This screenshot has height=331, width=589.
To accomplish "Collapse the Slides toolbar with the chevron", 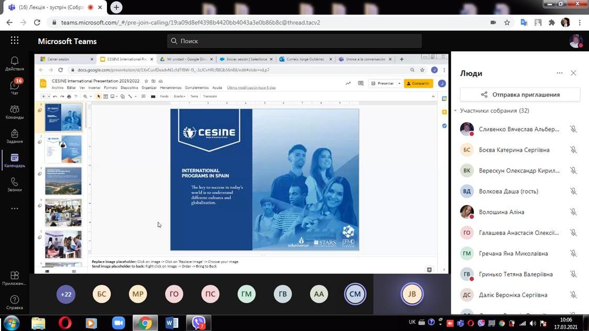I will point(433,97).
